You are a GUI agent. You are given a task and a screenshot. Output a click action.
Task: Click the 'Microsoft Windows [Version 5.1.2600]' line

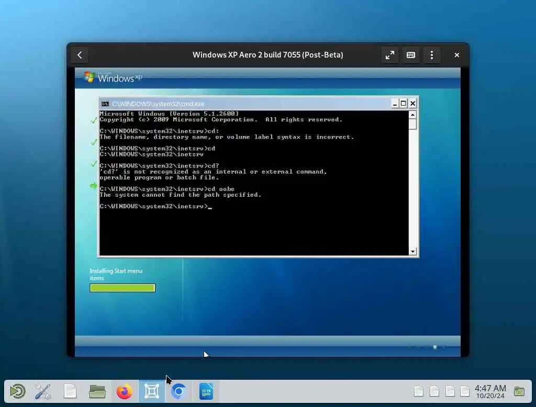[x=169, y=114]
